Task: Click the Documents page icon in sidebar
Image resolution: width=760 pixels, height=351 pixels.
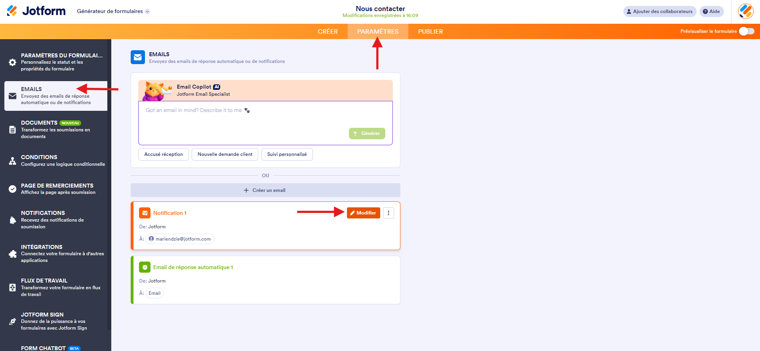Action: pyautogui.click(x=13, y=130)
